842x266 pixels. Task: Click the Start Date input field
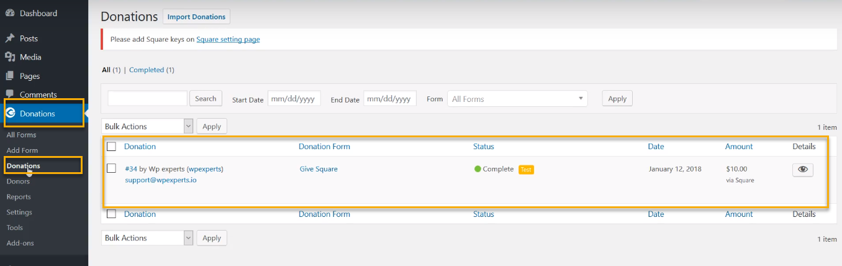294,99
